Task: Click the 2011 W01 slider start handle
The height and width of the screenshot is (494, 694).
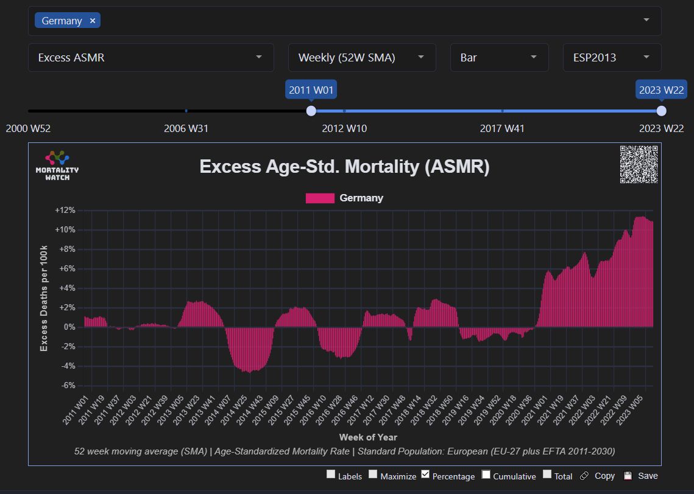Action: coord(311,111)
